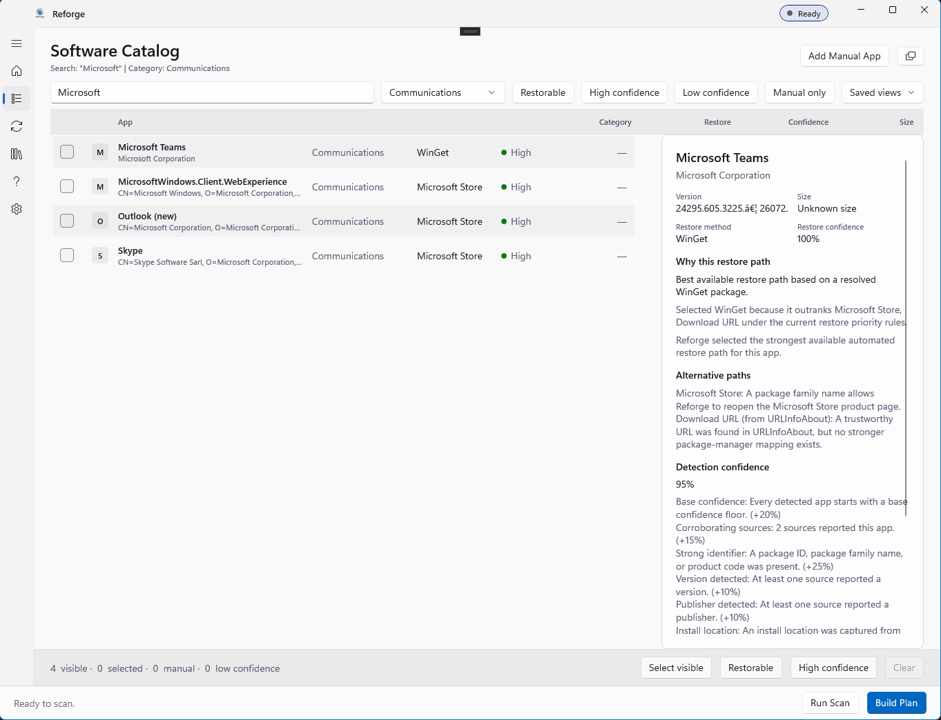This screenshot has width=941, height=720.
Task: Click High confidence in the Outlook row
Action: 516,221
